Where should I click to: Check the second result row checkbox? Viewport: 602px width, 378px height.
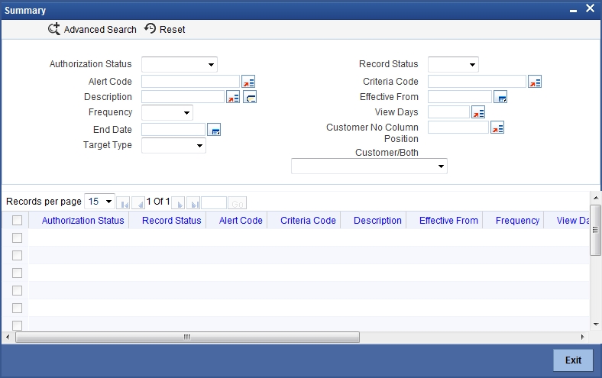tap(18, 256)
